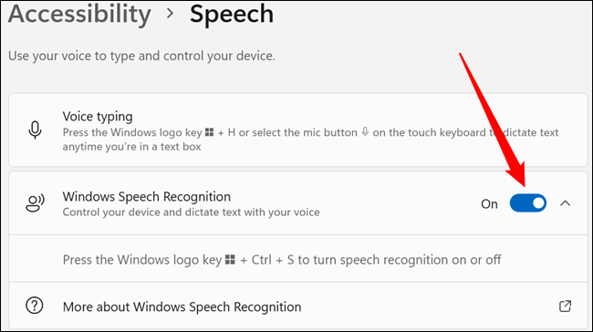Click the Windows logo icon beside '+ Ctrl + S'
The height and width of the screenshot is (332, 593).
(230, 260)
